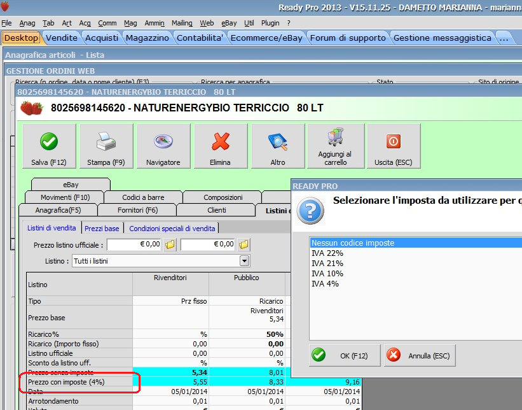Image resolution: width=522 pixels, height=410 pixels.
Task: Click the first folder icon after Prezzo listino ufficiale
Action: pos(170,244)
